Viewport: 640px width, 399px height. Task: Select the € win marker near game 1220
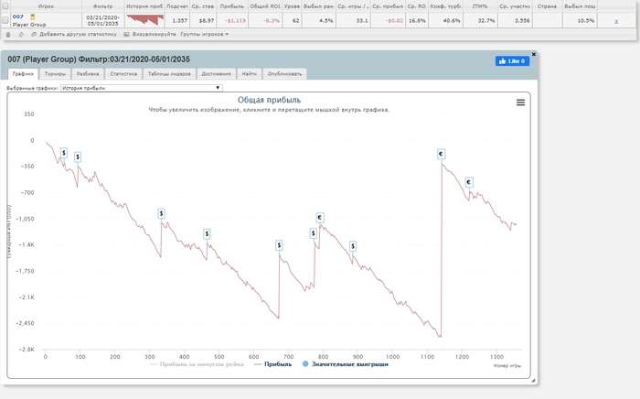click(469, 182)
